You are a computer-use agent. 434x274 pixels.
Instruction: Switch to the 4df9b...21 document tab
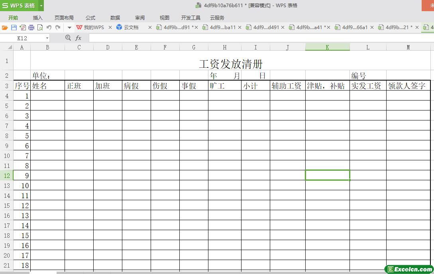(395, 27)
